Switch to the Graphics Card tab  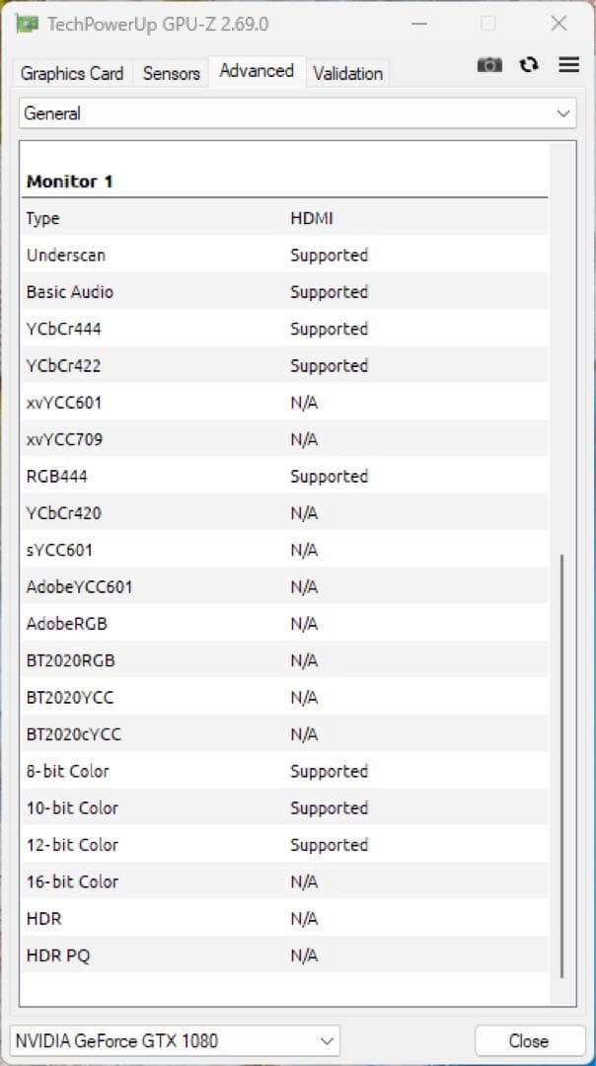coord(72,73)
